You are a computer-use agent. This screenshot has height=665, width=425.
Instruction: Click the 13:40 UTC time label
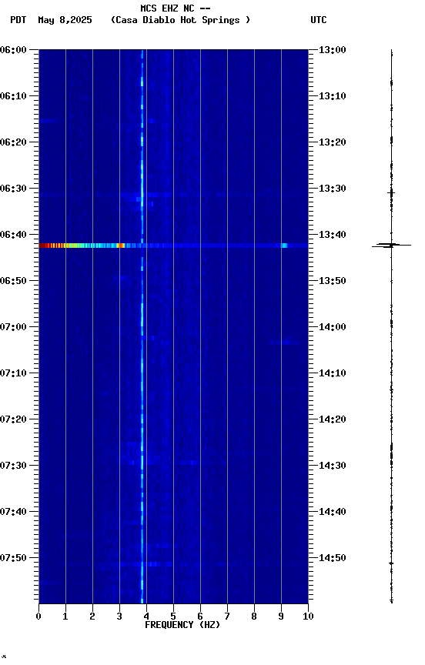[x=333, y=235]
